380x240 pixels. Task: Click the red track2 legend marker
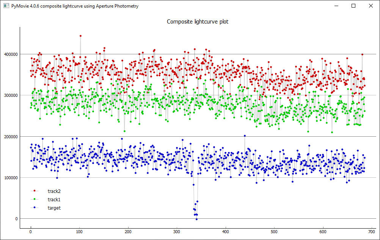[35, 191]
